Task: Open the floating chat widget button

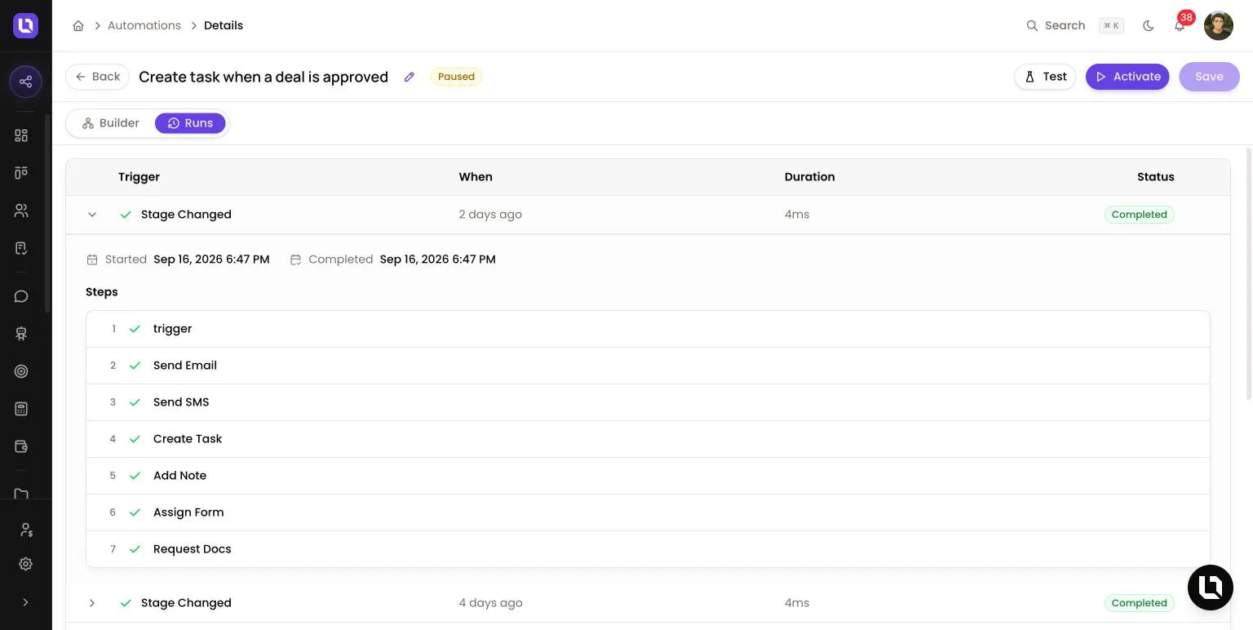Action: point(1210,588)
